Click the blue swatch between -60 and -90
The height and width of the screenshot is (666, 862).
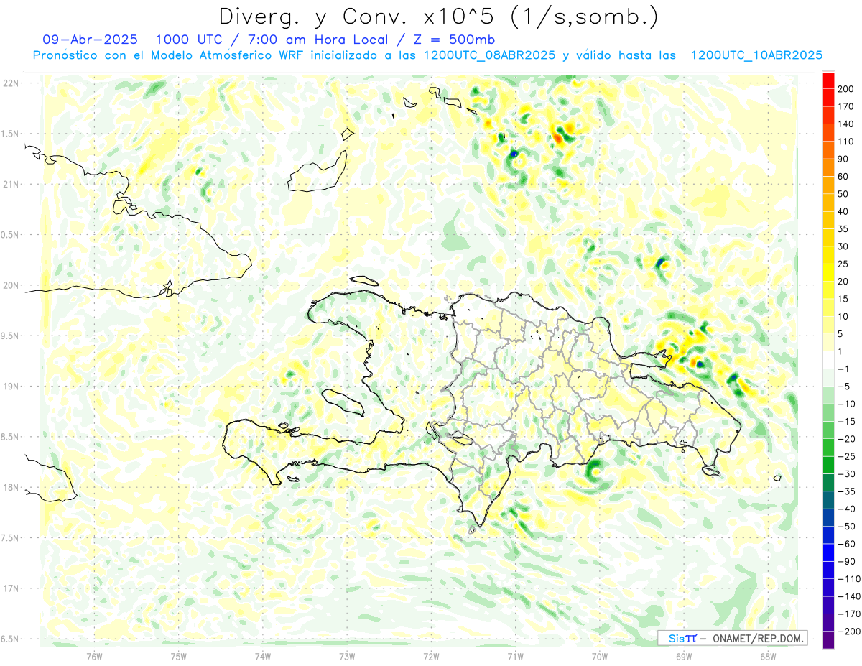(x=828, y=552)
